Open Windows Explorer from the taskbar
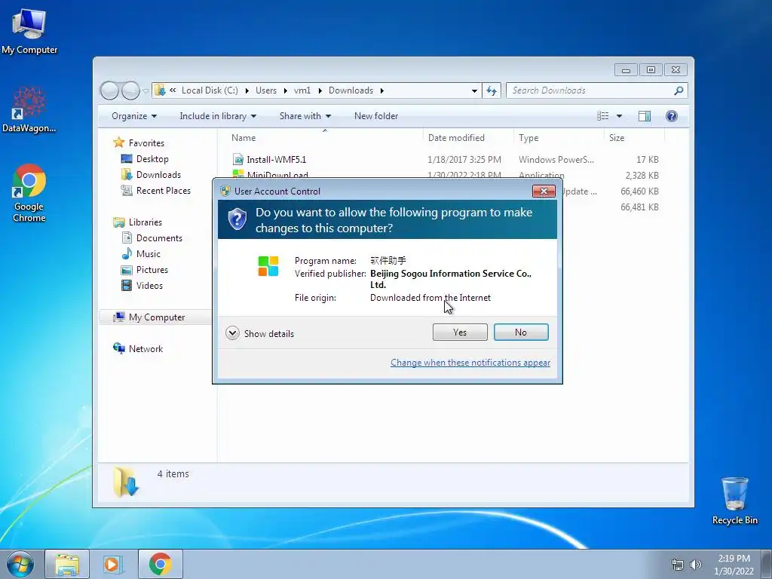Screen dimensions: 772x579 67,564
